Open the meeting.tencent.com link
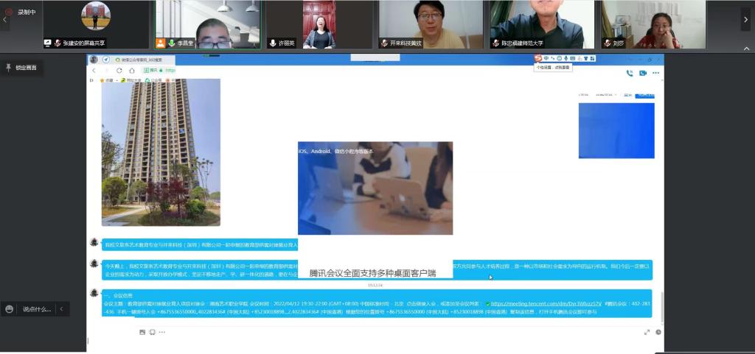This screenshot has height=354, width=755. click(546, 304)
